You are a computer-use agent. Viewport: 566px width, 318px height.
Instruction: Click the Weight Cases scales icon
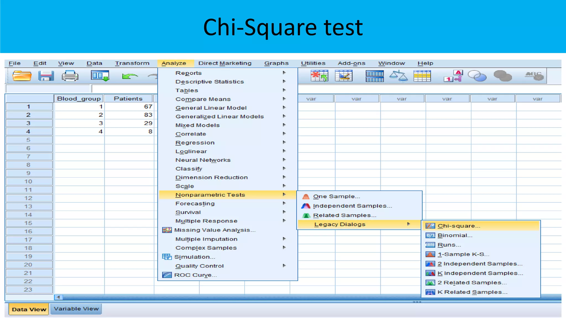tap(399, 76)
